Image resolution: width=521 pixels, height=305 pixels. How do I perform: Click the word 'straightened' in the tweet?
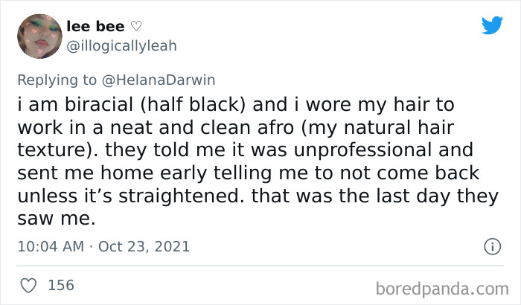[179, 196]
